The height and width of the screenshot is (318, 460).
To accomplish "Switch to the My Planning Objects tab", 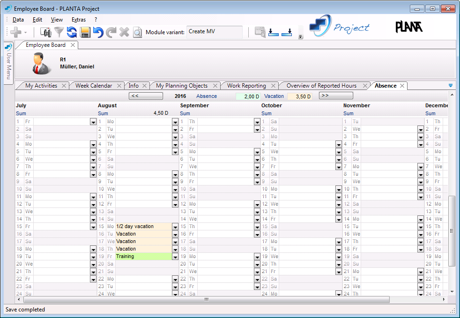I will coord(182,86).
